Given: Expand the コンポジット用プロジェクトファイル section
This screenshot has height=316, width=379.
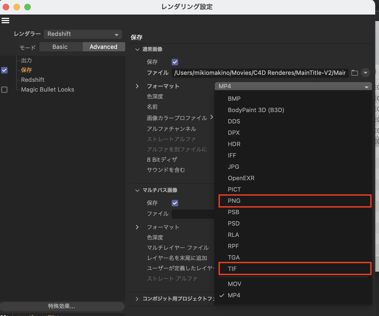Looking at the screenshot, I should (137, 299).
